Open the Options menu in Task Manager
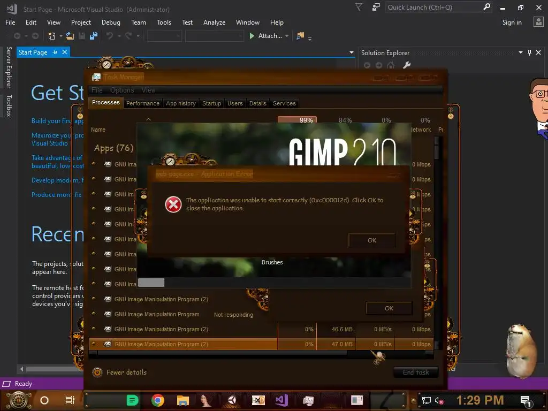The height and width of the screenshot is (411, 548). coord(122,90)
